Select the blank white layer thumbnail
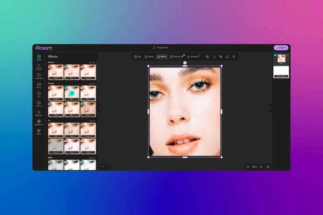Screen dimensions: 323x215 coord(281,72)
